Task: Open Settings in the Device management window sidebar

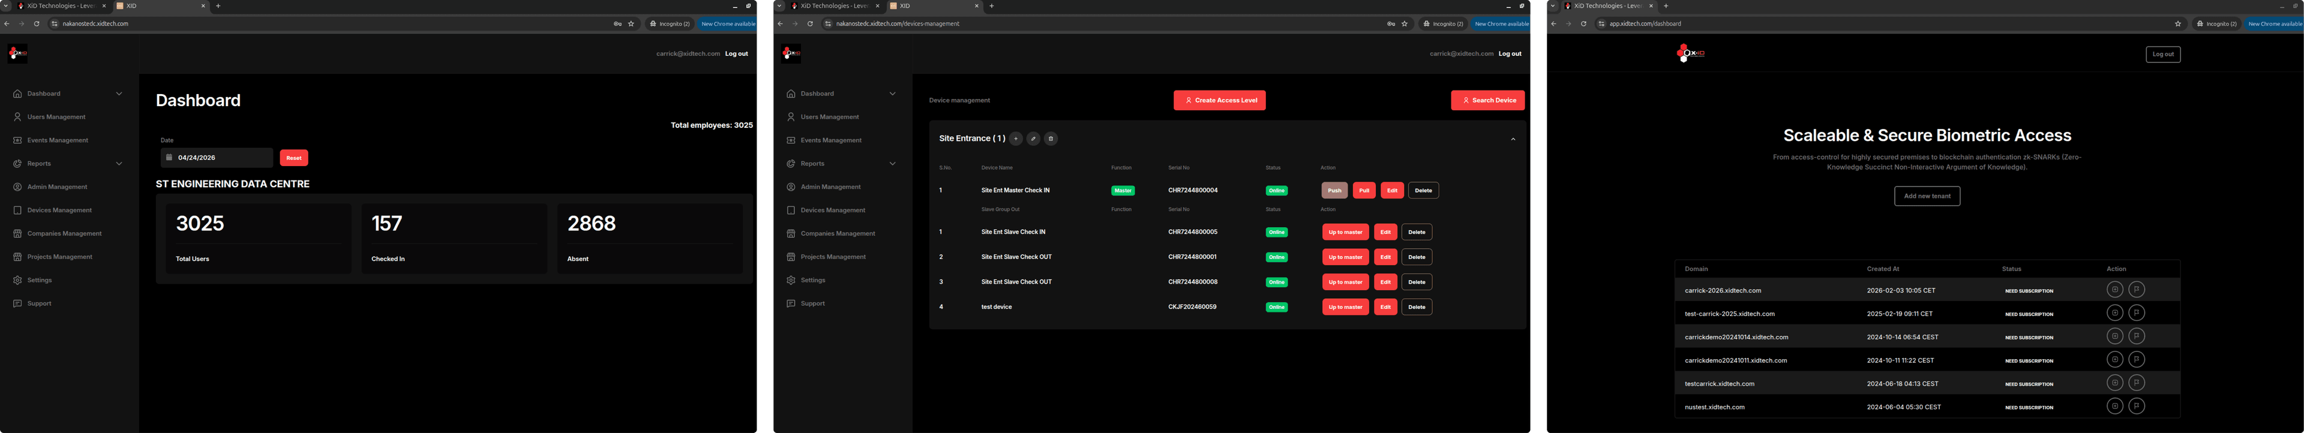Action: tap(813, 280)
